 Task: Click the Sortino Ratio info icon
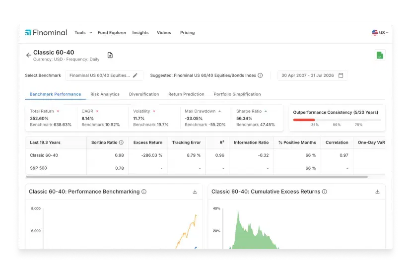tap(121, 142)
